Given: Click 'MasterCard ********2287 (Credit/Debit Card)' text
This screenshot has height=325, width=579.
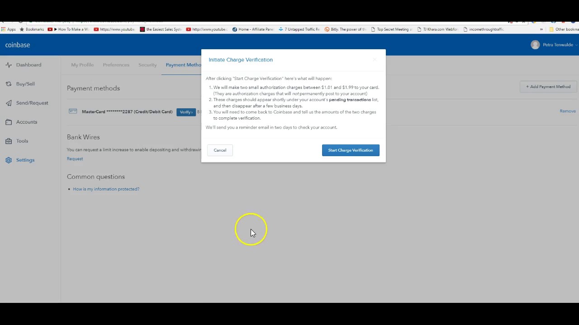Looking at the screenshot, I should (x=127, y=112).
